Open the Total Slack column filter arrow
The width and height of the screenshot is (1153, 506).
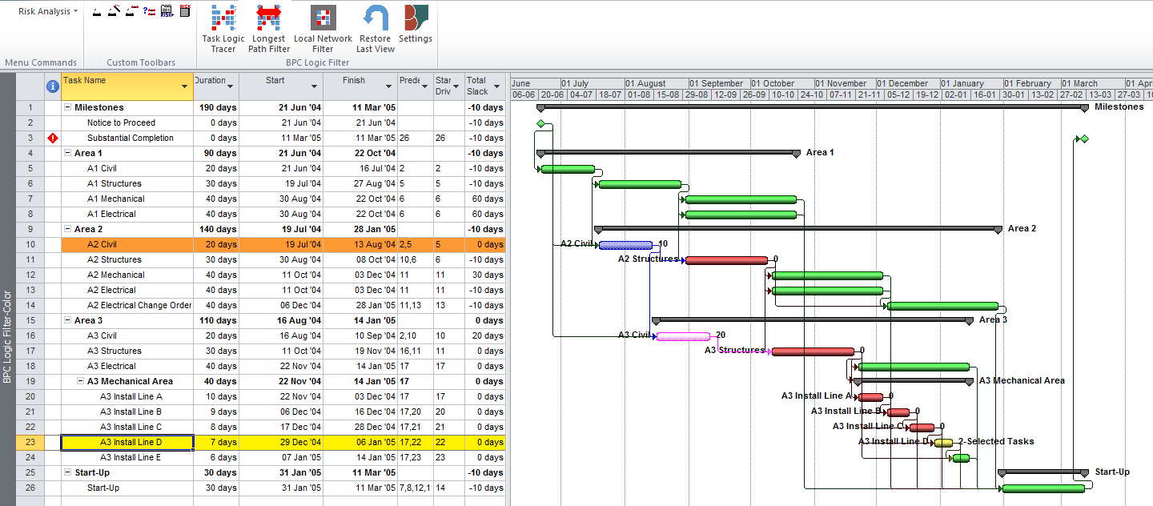coord(497,85)
